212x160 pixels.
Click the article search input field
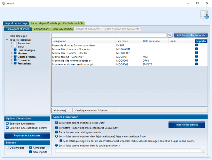tap(109, 35)
